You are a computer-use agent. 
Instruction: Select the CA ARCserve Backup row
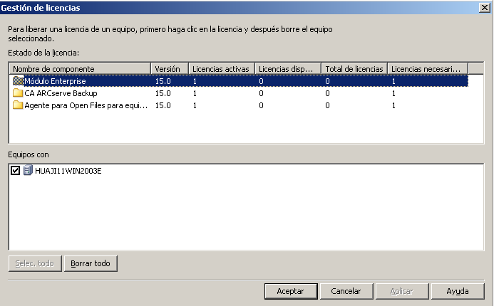click(240, 93)
